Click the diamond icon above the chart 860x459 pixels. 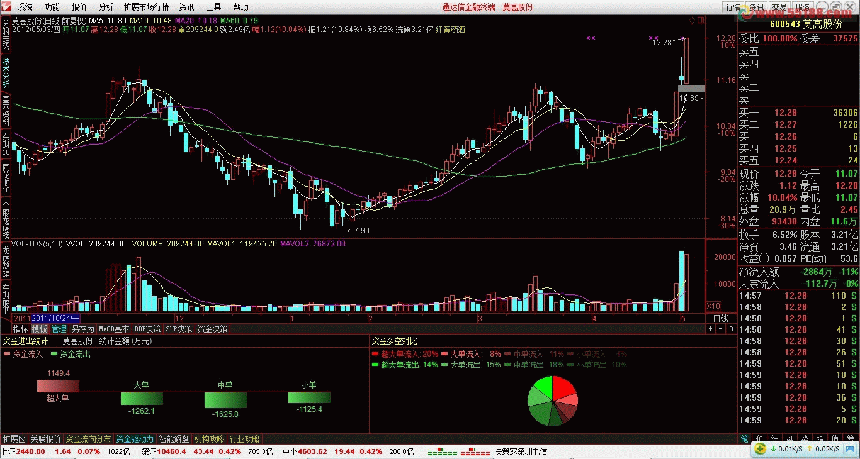[x=692, y=20]
